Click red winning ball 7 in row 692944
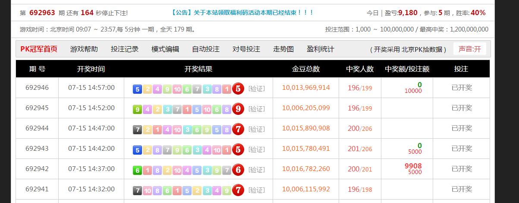 pyautogui.click(x=238, y=129)
